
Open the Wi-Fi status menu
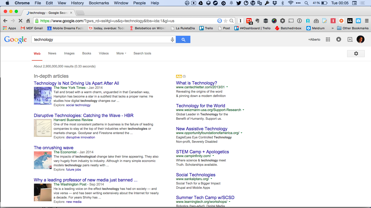coord(291,3)
